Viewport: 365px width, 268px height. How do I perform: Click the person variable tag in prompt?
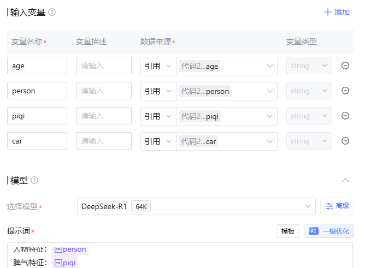pyautogui.click(x=70, y=249)
